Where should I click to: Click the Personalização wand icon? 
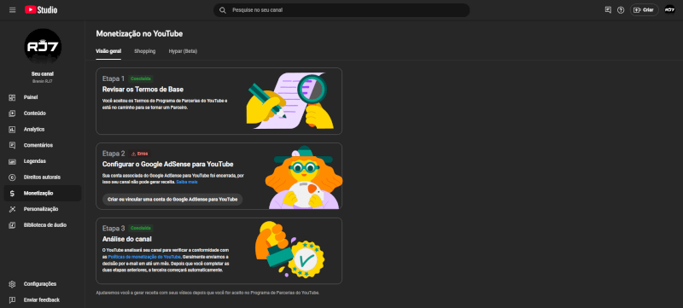click(x=12, y=209)
